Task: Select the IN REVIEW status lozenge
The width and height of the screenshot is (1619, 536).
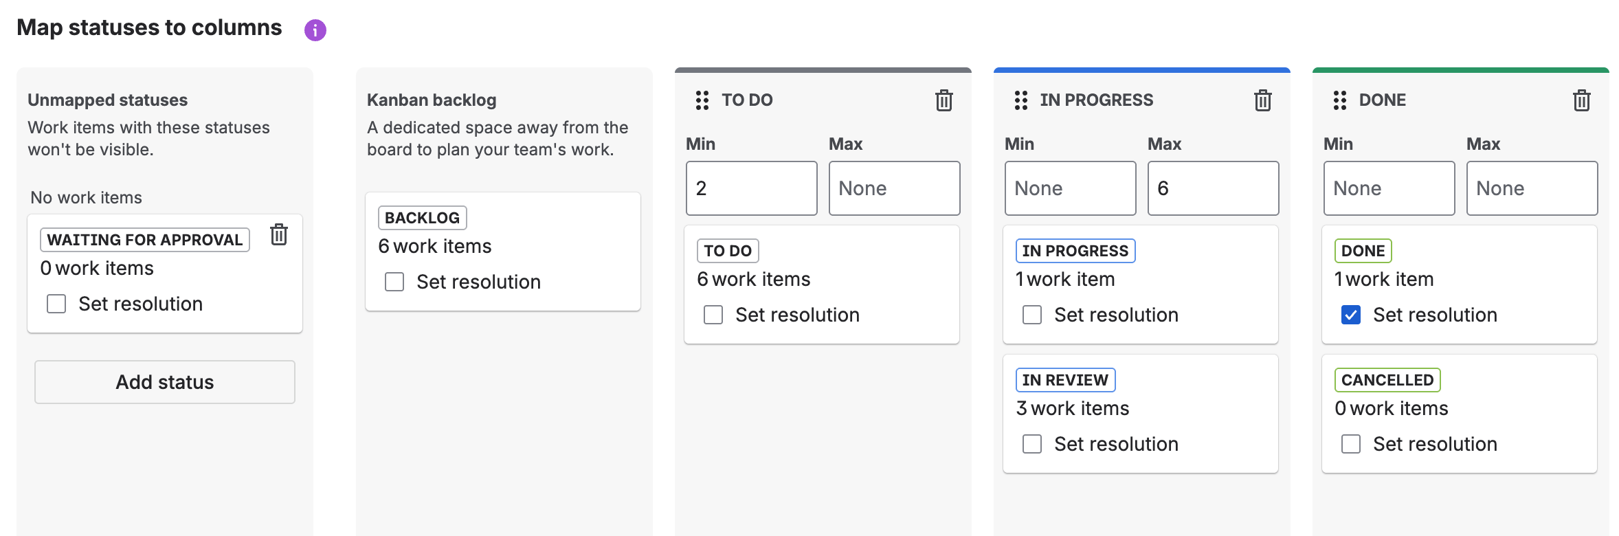Action: pos(1065,380)
